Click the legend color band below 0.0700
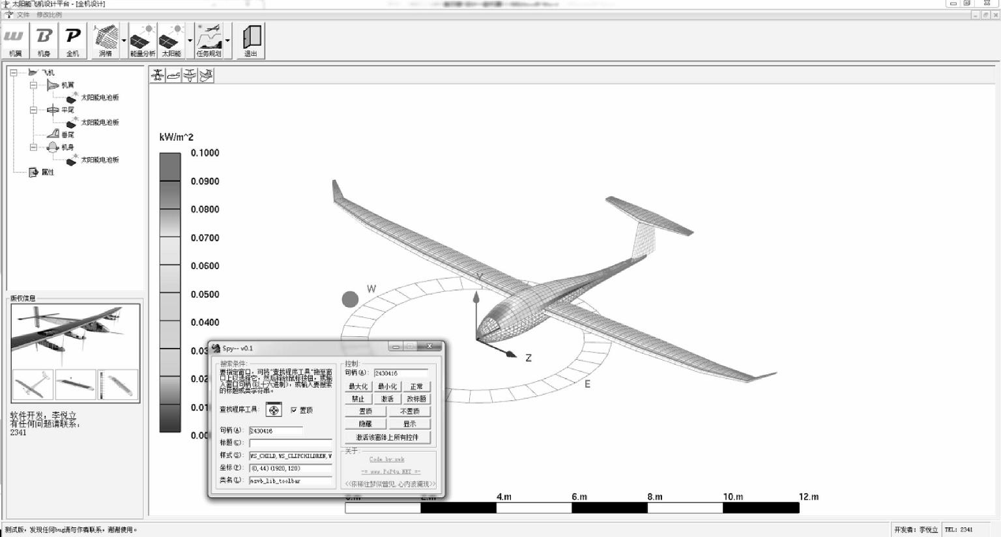1001x537 pixels. click(x=170, y=252)
